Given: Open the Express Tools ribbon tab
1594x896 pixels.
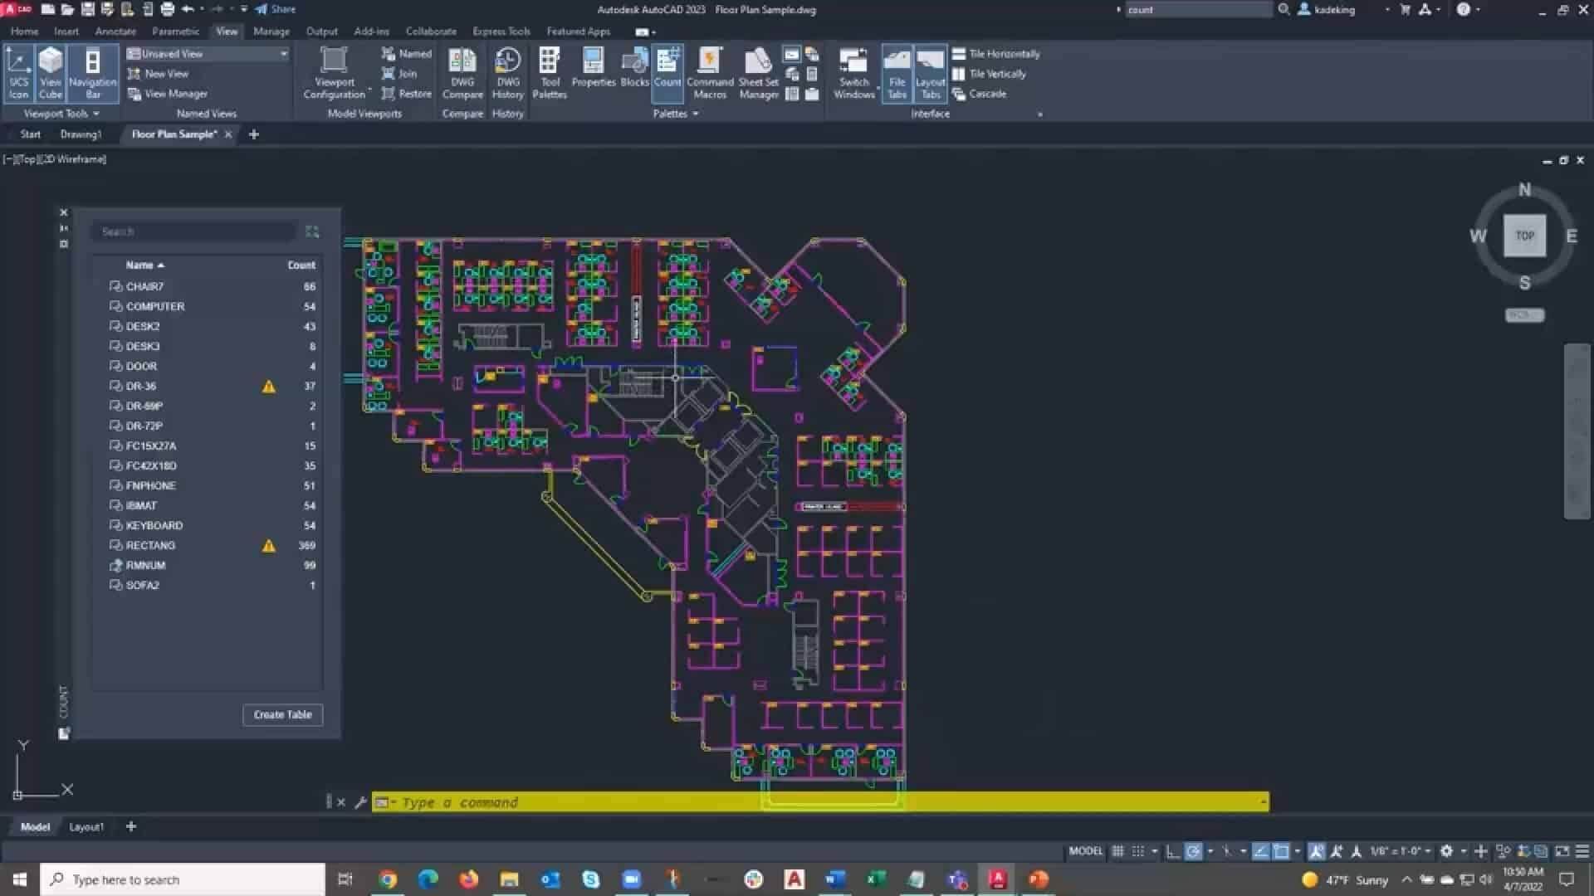Looking at the screenshot, I should click(501, 32).
